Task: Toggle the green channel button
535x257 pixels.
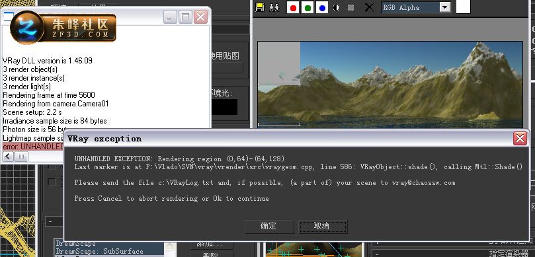Action: click(308, 7)
